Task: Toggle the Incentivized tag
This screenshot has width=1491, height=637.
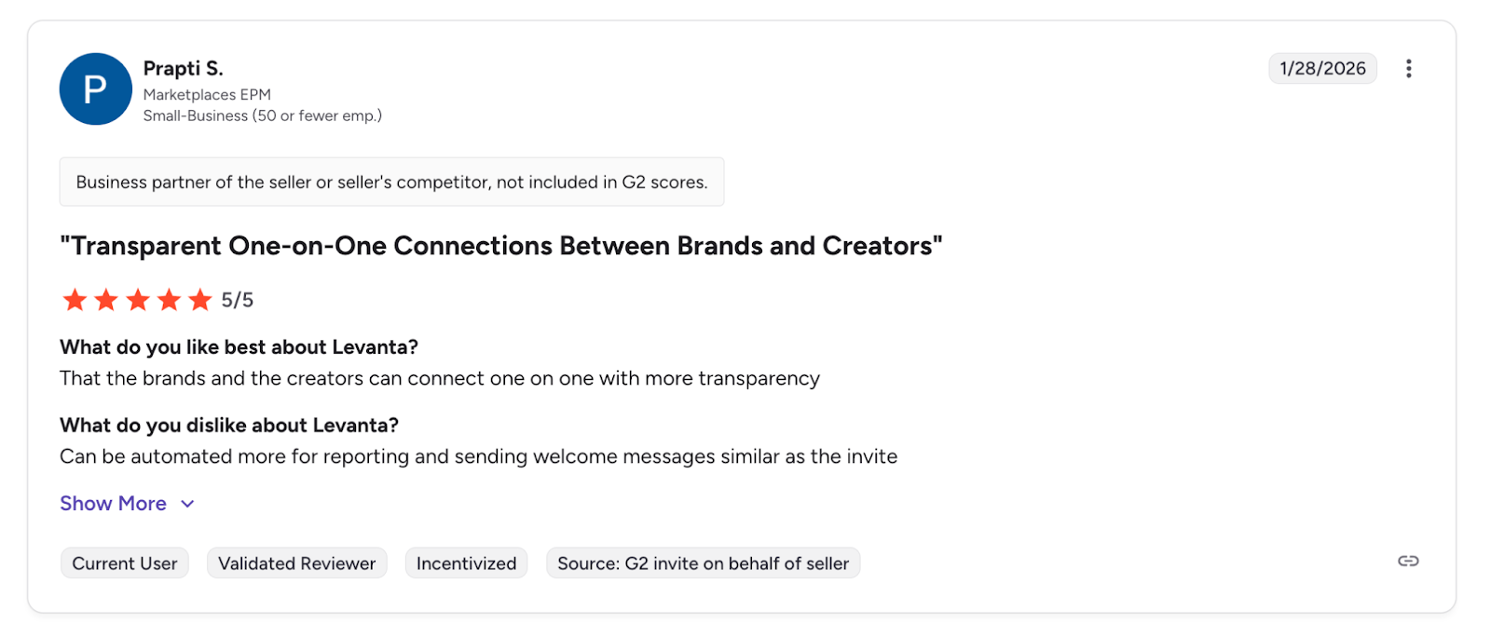Action: (x=466, y=562)
